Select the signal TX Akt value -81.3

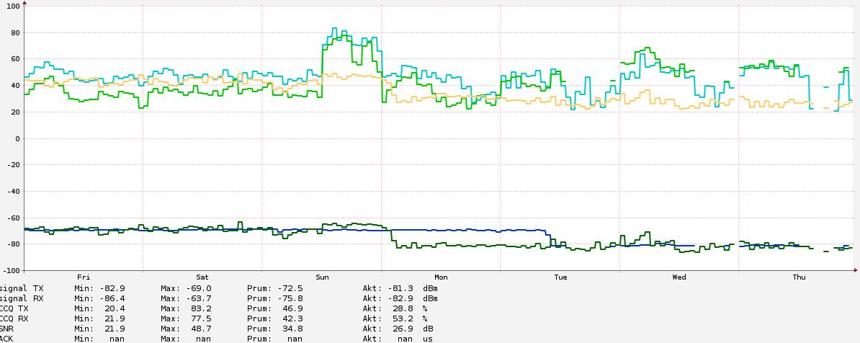[401, 288]
